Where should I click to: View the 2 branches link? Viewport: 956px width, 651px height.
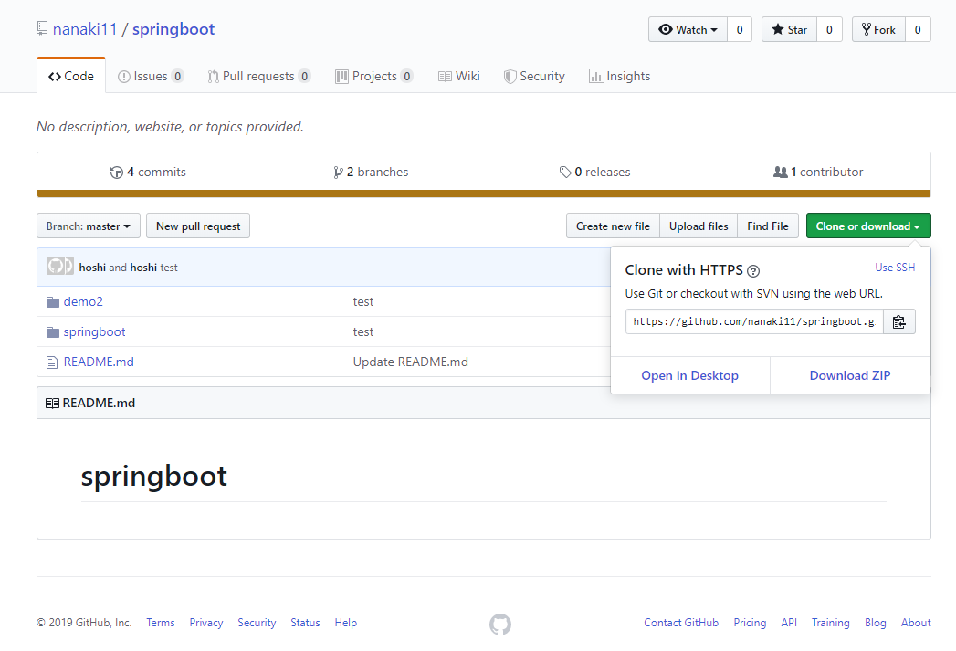(371, 172)
